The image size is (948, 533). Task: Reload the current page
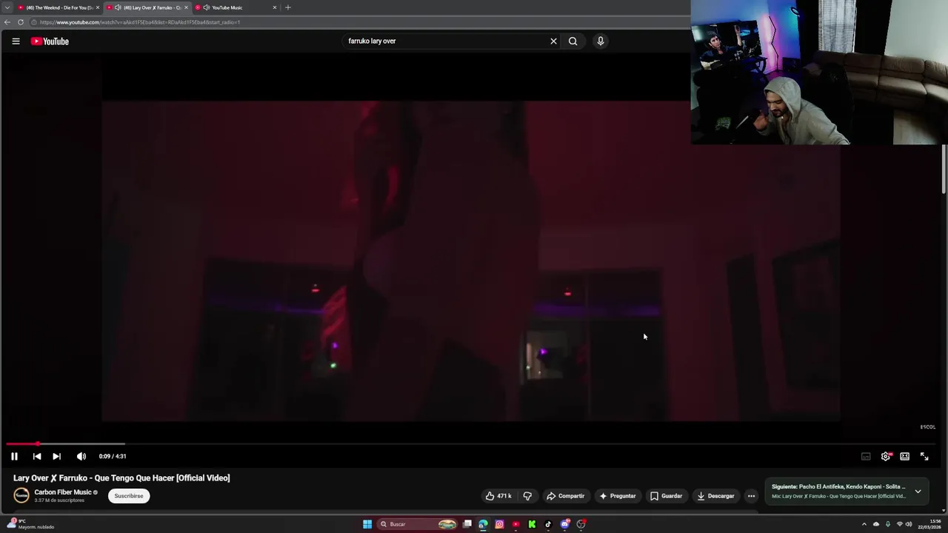point(21,22)
